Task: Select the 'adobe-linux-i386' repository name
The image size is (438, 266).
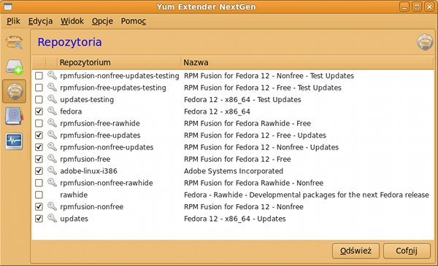Action: pos(88,171)
